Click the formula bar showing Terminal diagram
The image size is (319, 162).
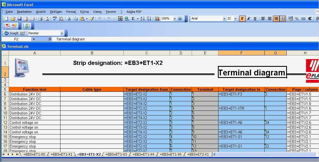coord(185,39)
